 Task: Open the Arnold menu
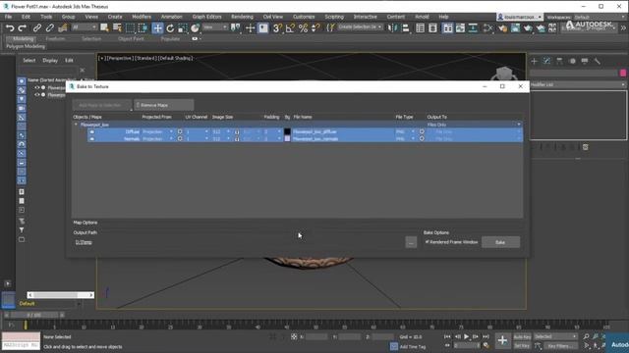click(x=422, y=17)
